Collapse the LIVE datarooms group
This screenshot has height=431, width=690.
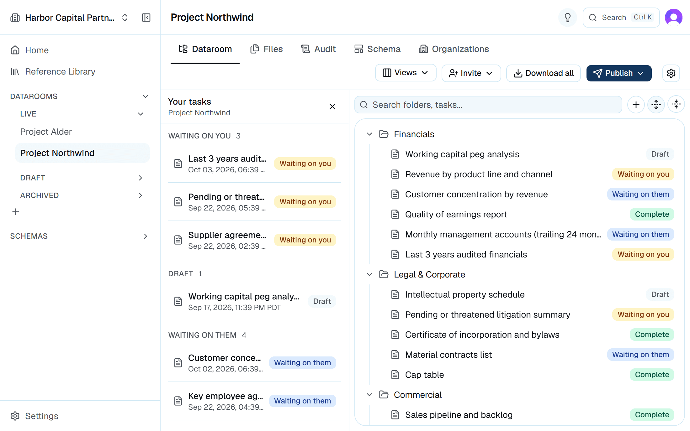pos(141,114)
